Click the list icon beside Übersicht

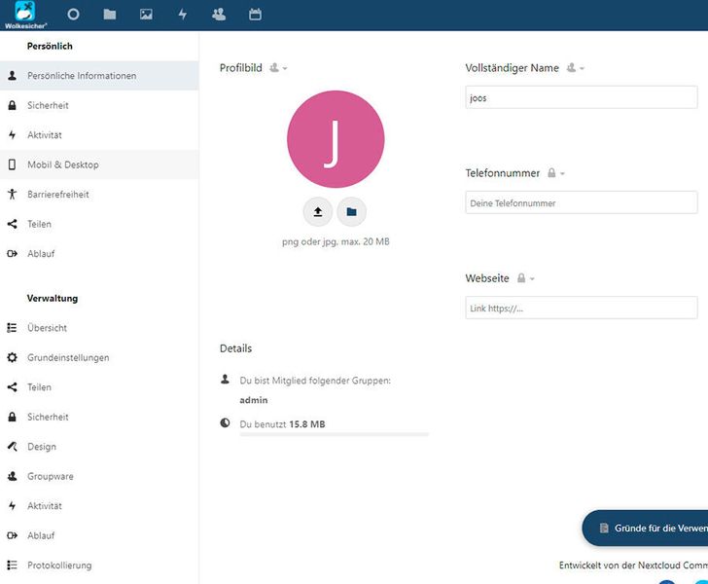coord(13,328)
